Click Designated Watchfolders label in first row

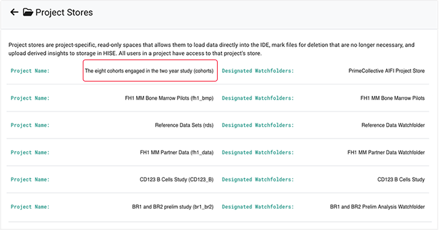pos(258,71)
